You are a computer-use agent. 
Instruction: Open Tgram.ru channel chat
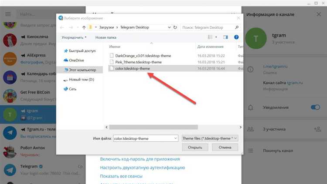pyautogui.click(x=28, y=133)
